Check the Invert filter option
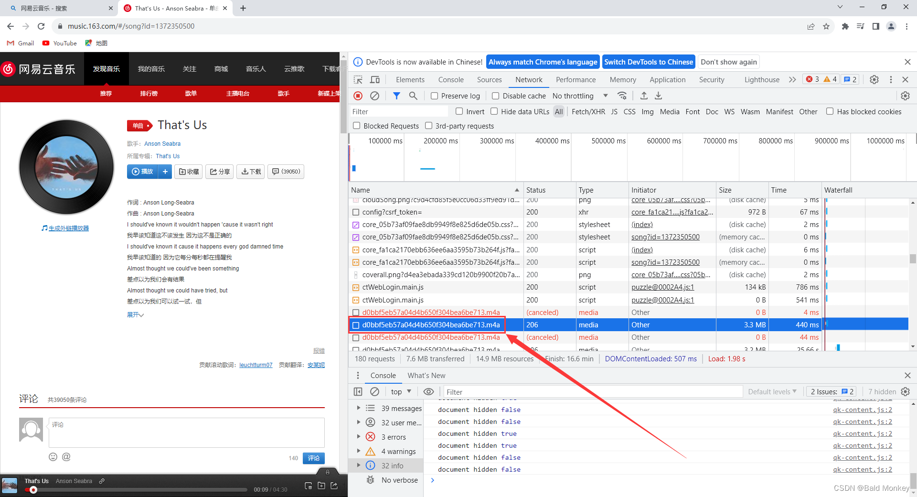Screen dimensions: 917x497 click(459, 111)
